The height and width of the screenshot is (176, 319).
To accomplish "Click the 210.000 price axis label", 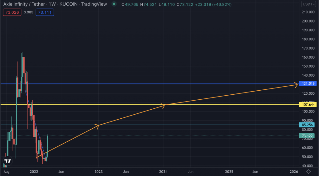I will (x=308, y=12).
